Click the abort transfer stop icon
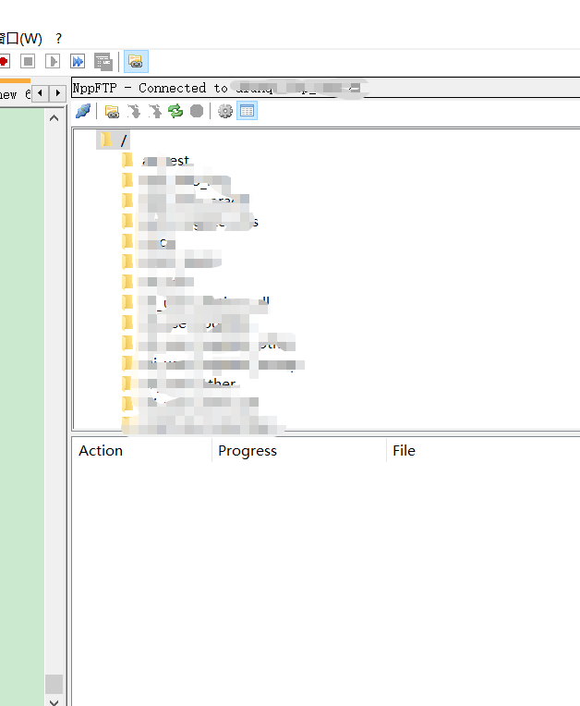 tap(197, 111)
